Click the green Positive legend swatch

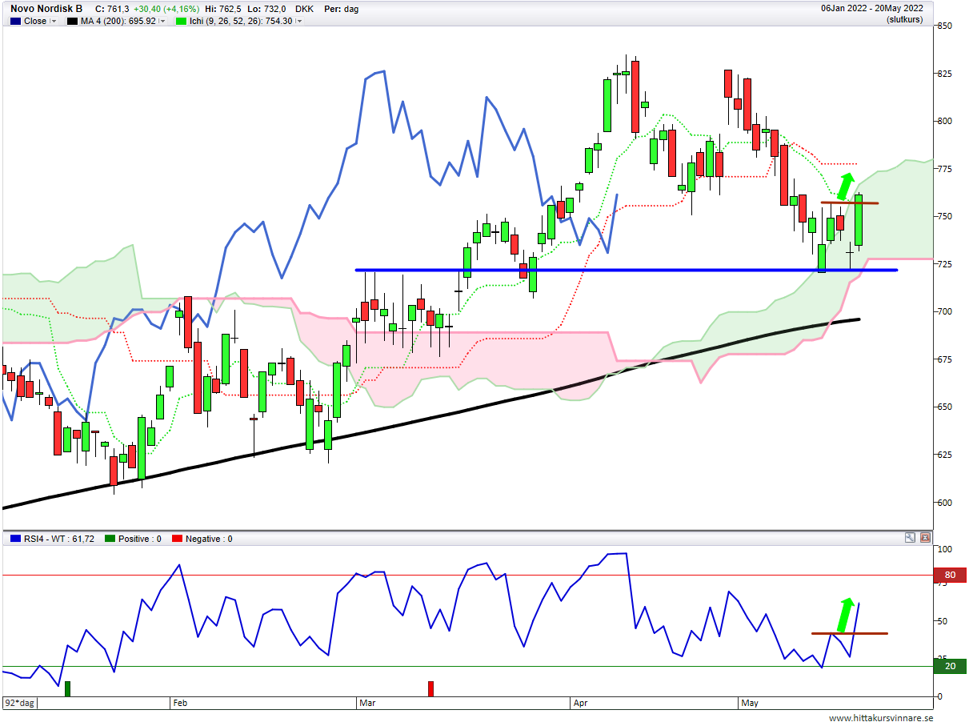tap(110, 539)
